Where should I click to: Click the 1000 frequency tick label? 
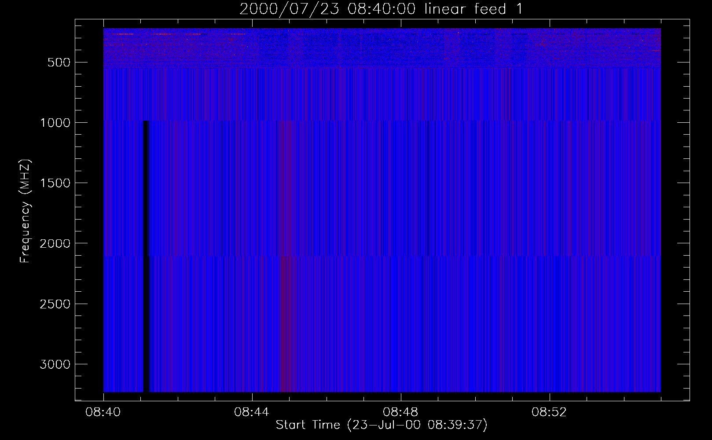click(x=55, y=123)
